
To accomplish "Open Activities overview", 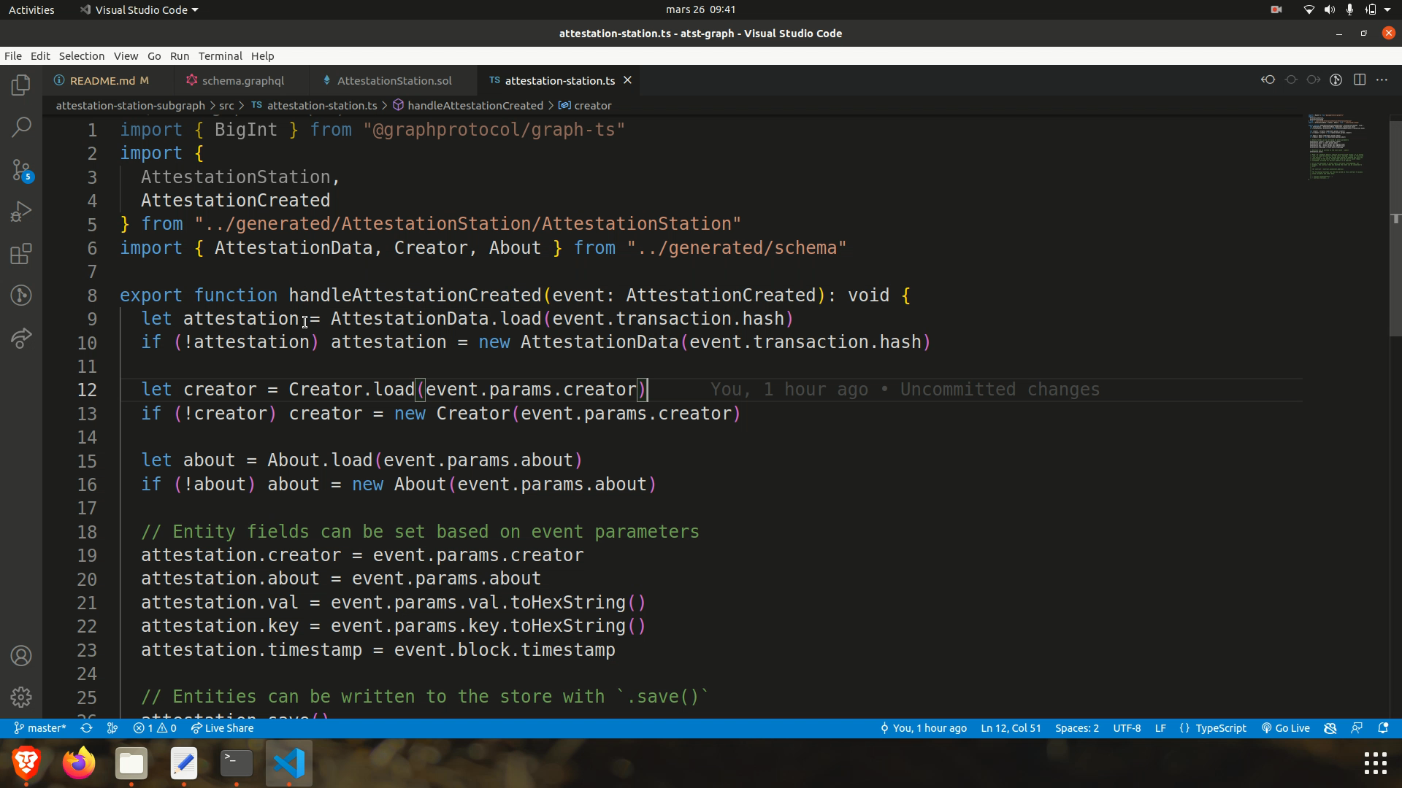I will 31,9.
